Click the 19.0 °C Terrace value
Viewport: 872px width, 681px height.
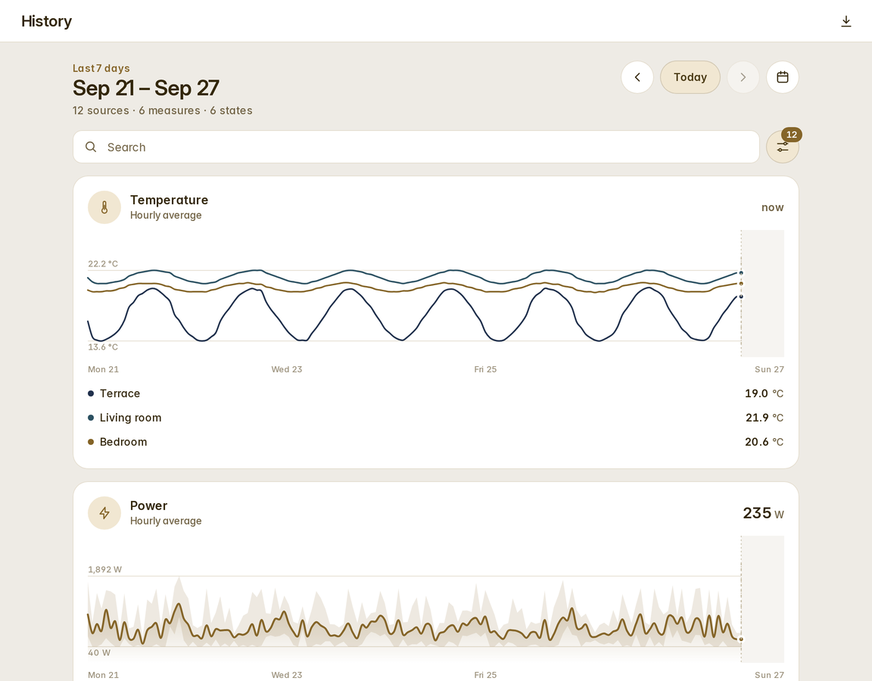[764, 393]
